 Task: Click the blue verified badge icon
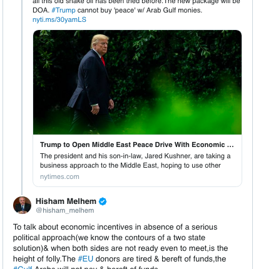pos(103,201)
